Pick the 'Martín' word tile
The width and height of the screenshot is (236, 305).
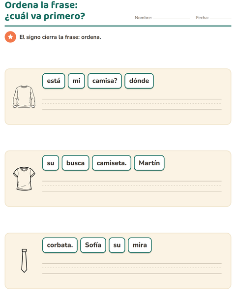[x=149, y=163]
